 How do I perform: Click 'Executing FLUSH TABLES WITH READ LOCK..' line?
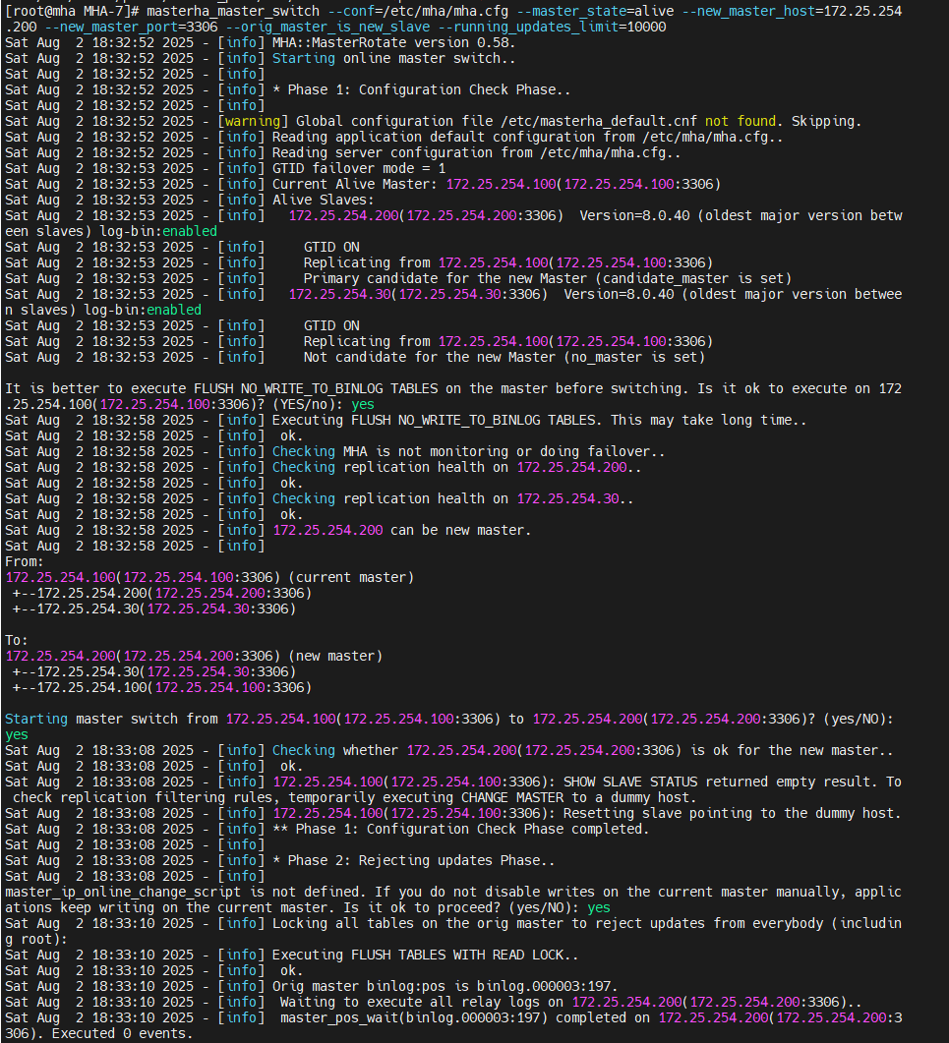pos(425,956)
